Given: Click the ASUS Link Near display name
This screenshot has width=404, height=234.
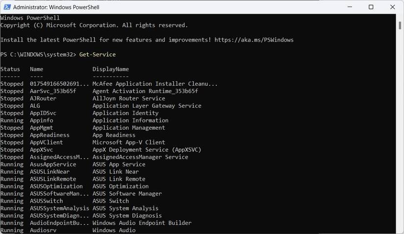Looking at the screenshot, I should click(116, 172).
